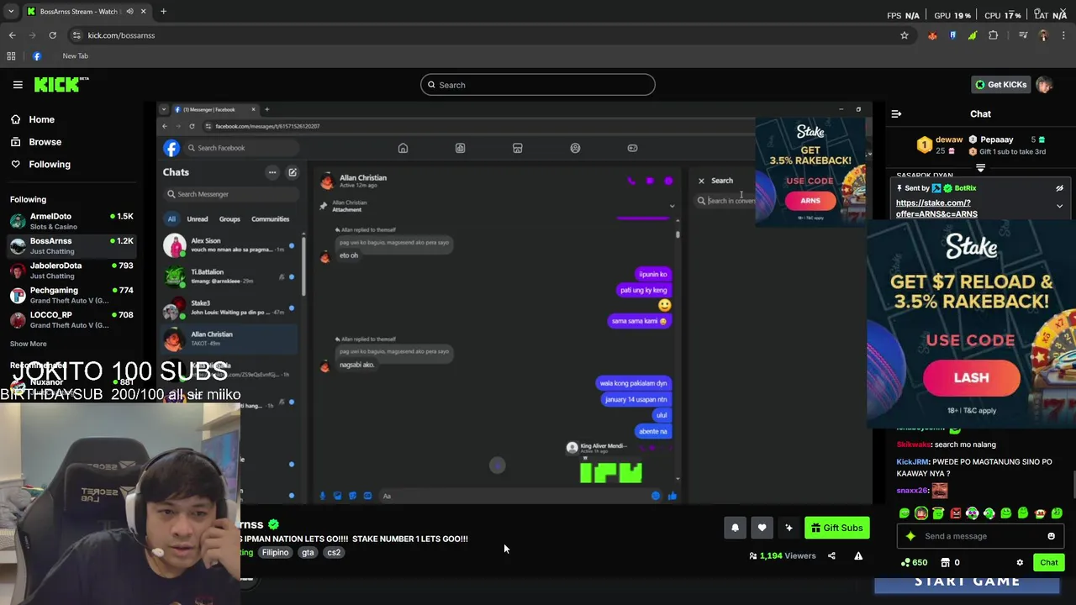Viewport: 1076px width, 605px height.
Task: Toggle stream notifications bell
Action: 735,528
